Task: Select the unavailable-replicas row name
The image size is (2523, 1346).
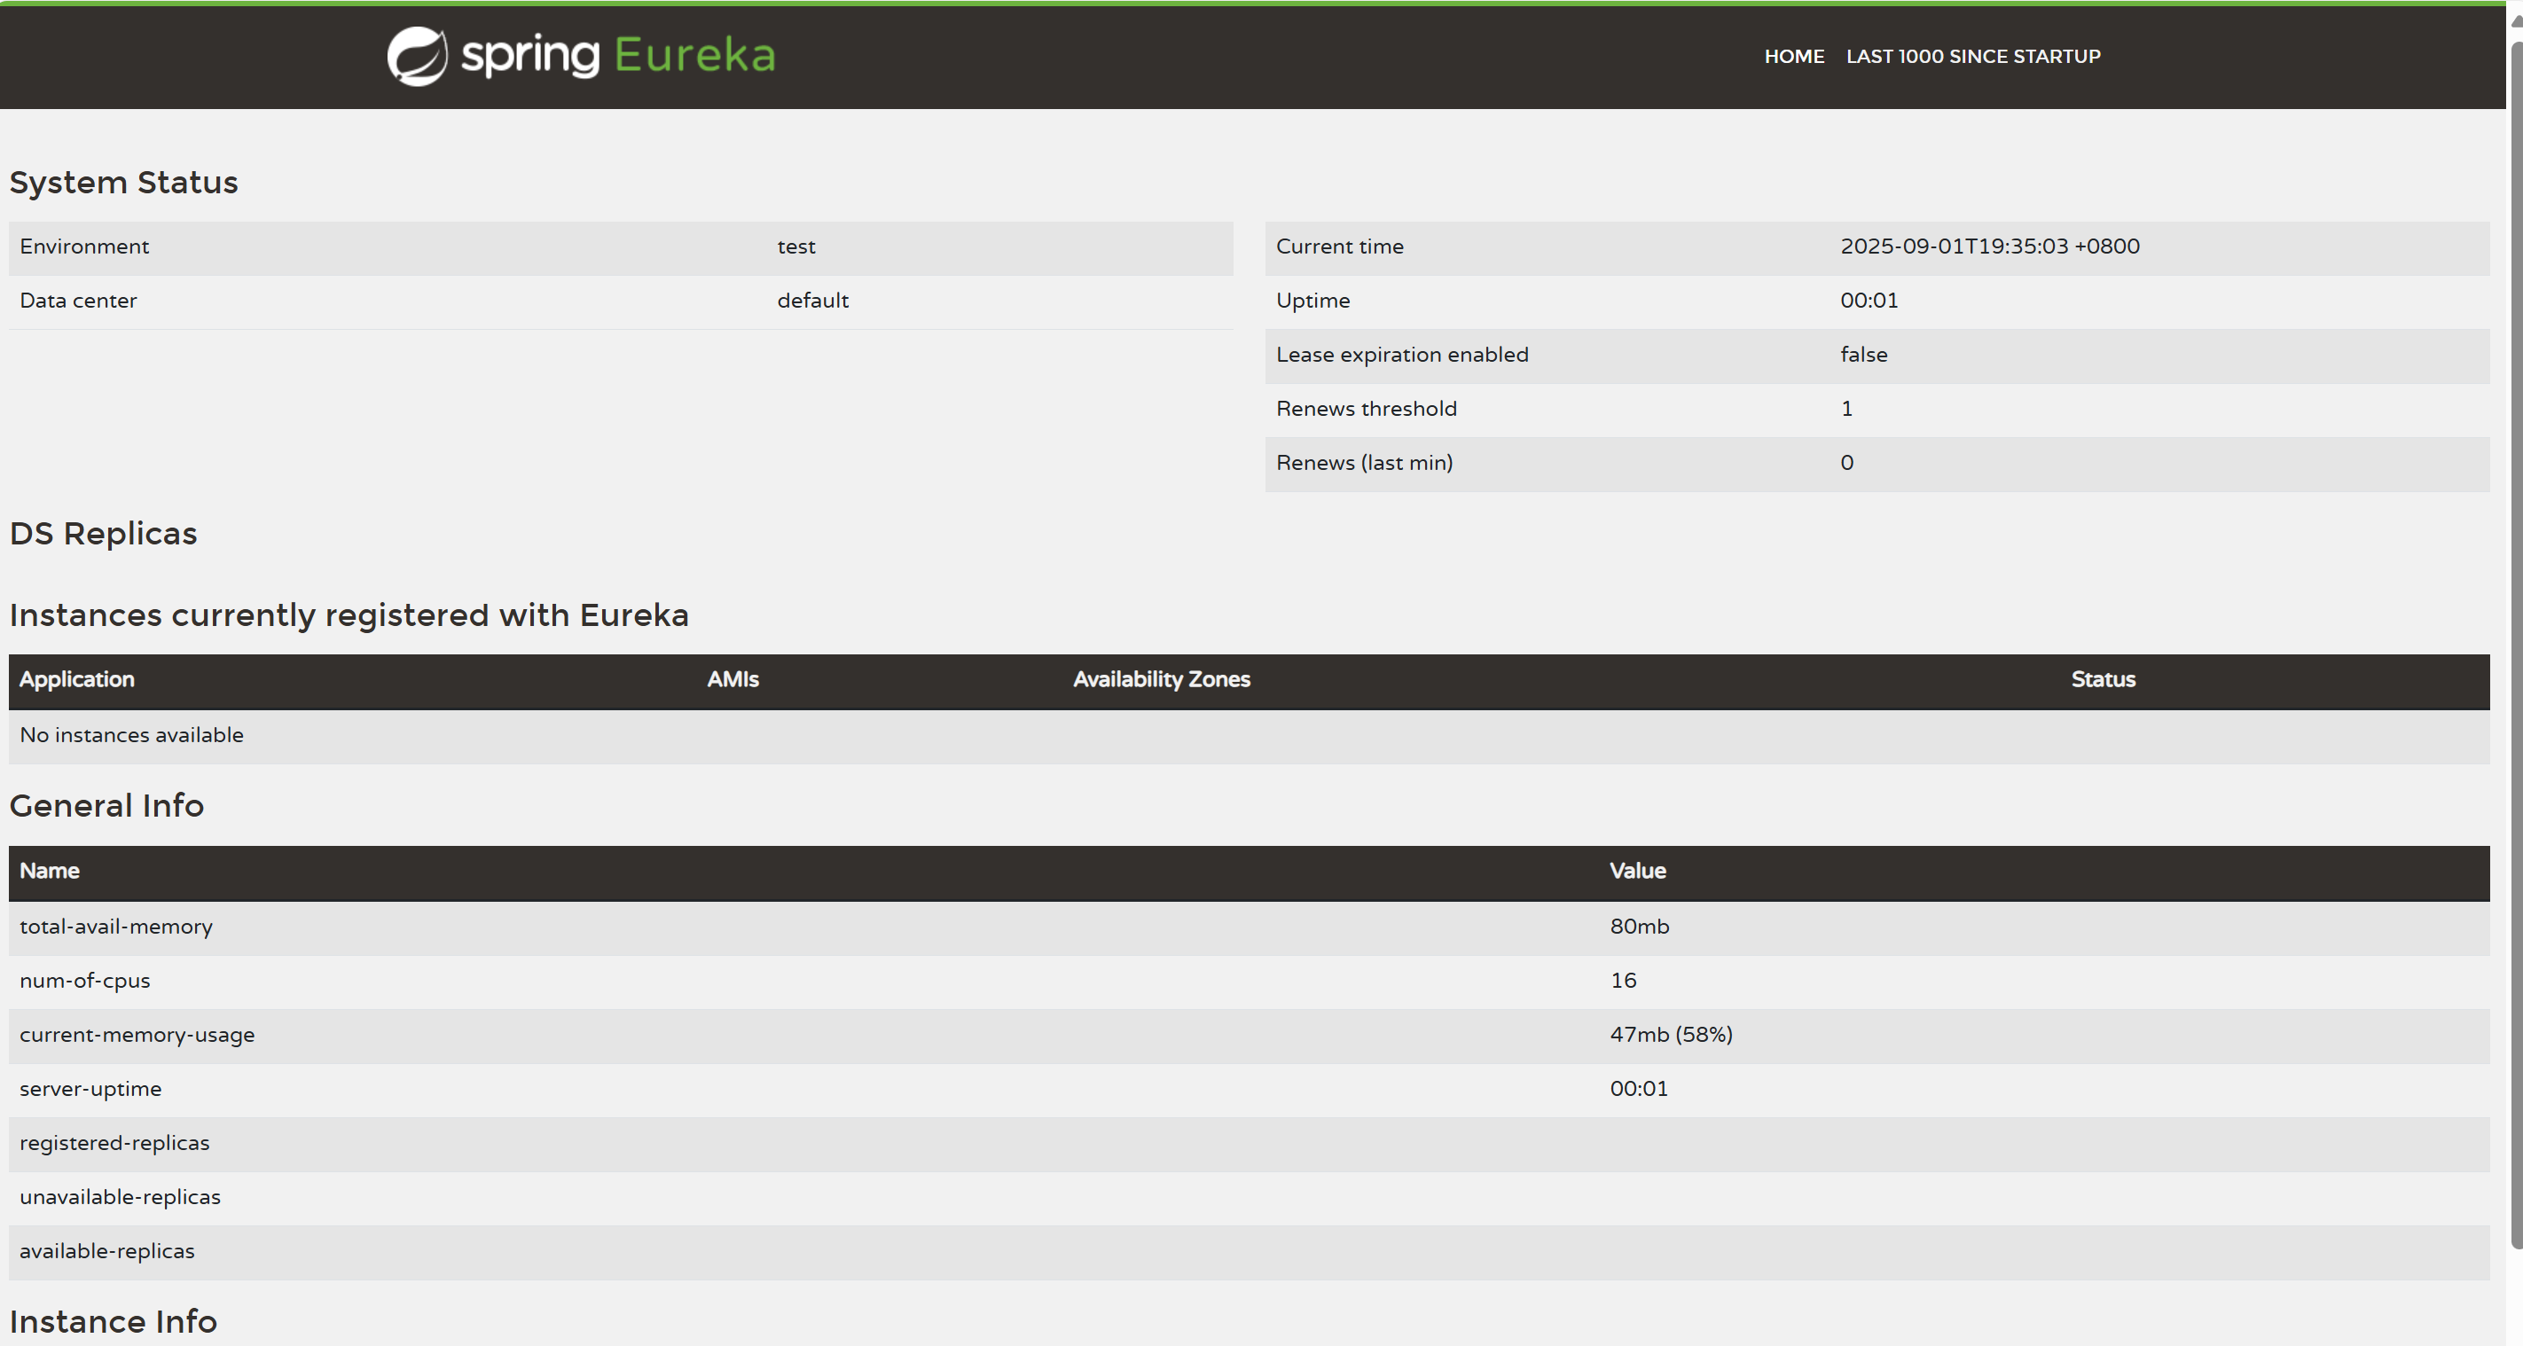Action: pos(120,1197)
